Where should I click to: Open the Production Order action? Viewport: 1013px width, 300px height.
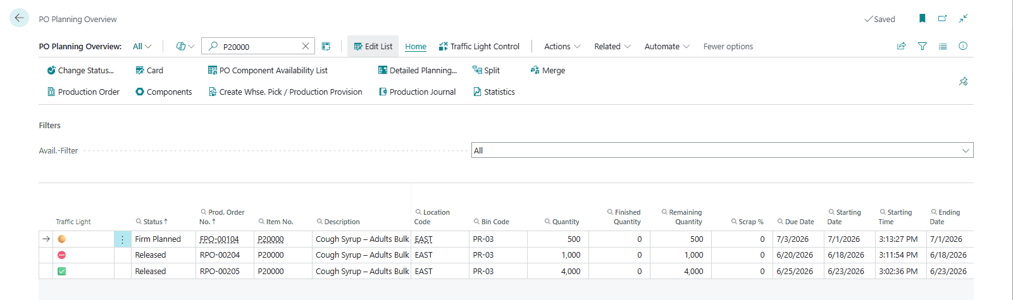pyautogui.click(x=84, y=92)
